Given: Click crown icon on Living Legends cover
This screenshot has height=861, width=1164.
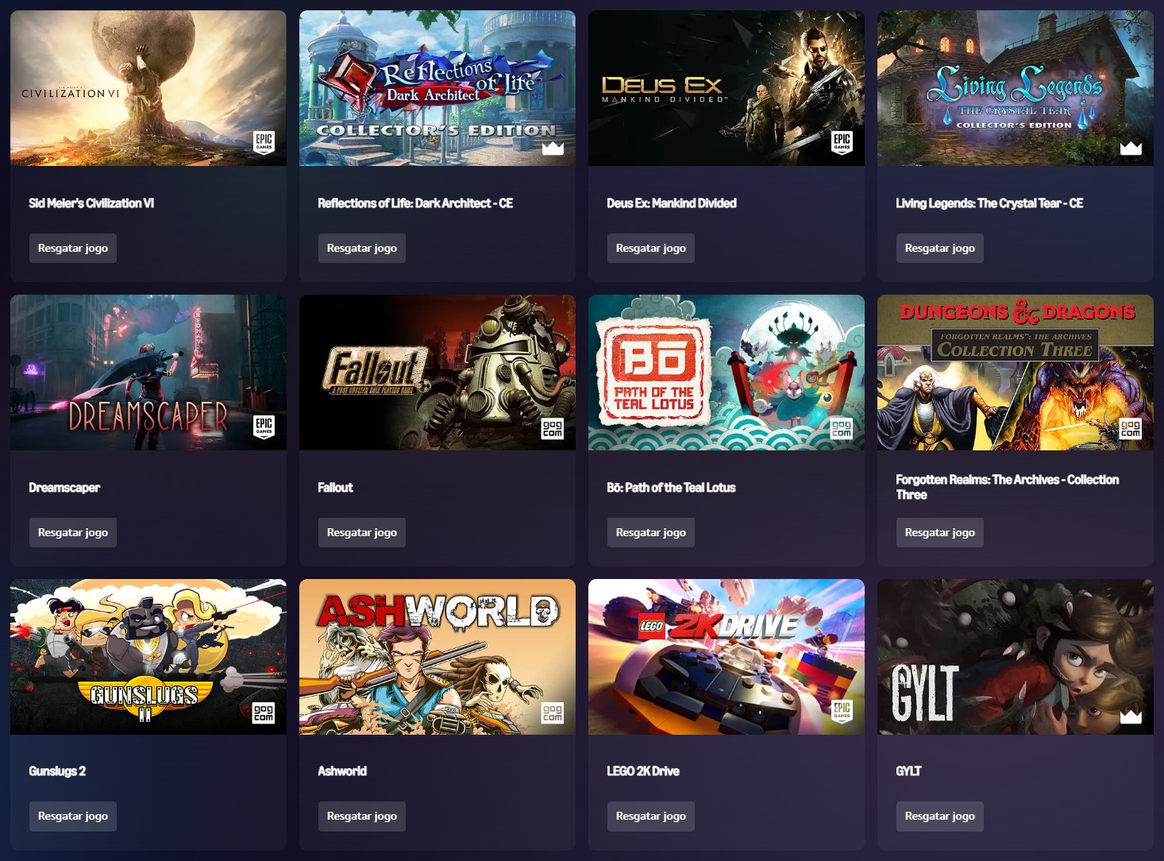Looking at the screenshot, I should 1131,148.
